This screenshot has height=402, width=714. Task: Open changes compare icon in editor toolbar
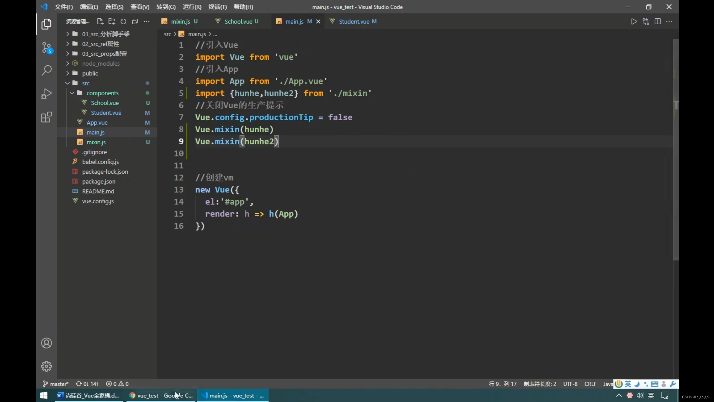[646, 21]
